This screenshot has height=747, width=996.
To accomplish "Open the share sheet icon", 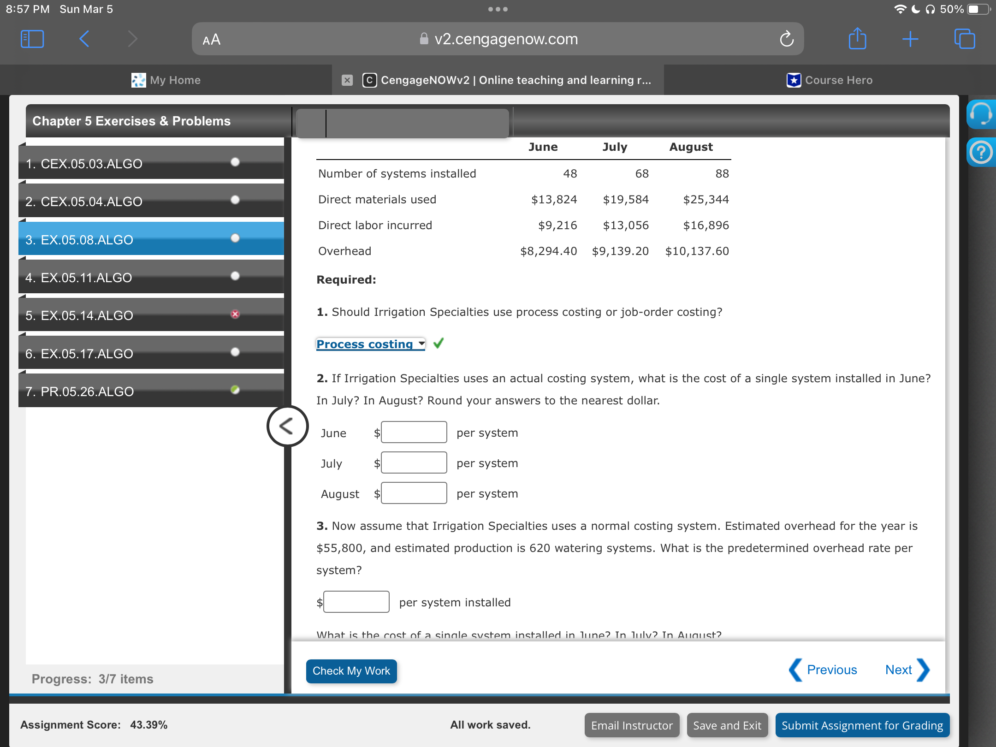I will click(x=857, y=39).
